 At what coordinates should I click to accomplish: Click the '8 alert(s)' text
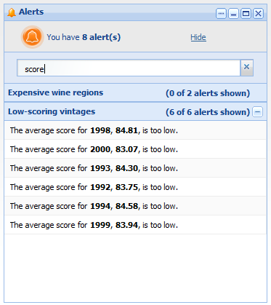tap(101, 37)
